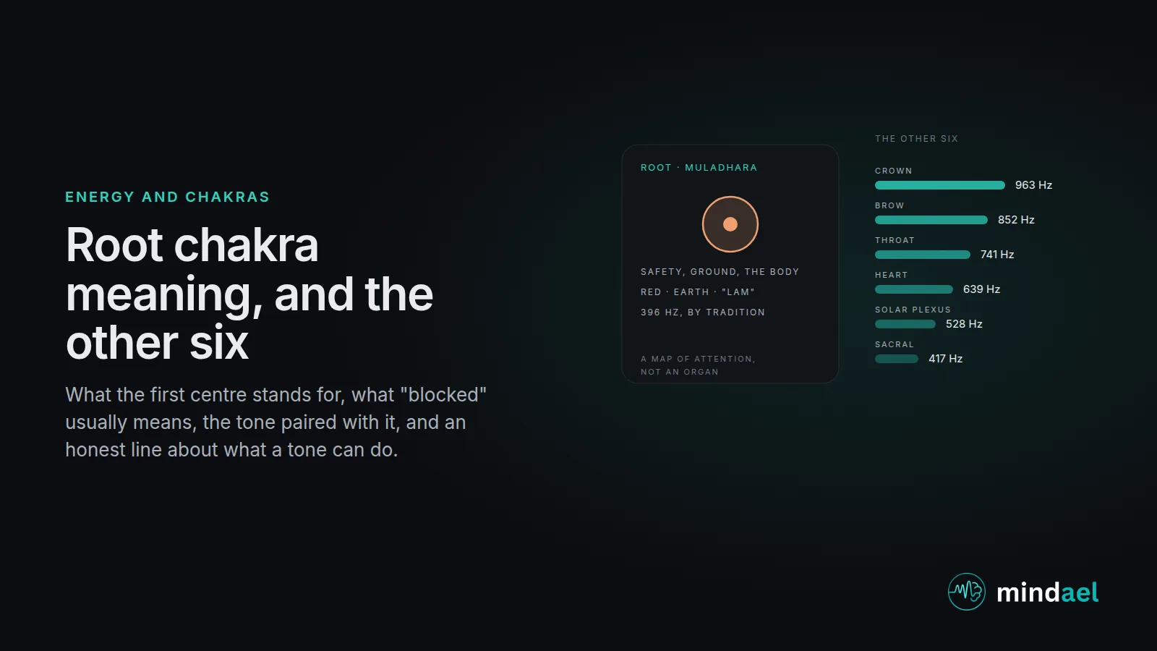Click the "BROW" label

pos(889,205)
